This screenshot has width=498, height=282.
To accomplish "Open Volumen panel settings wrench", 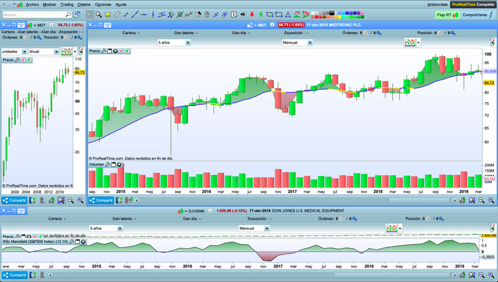I will coord(107,164).
